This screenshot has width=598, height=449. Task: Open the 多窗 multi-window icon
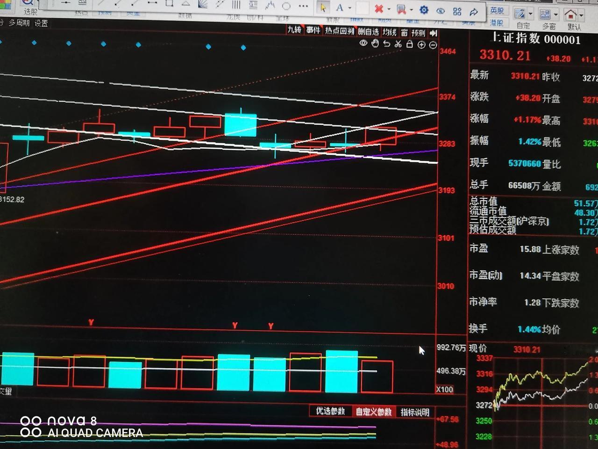point(545,14)
